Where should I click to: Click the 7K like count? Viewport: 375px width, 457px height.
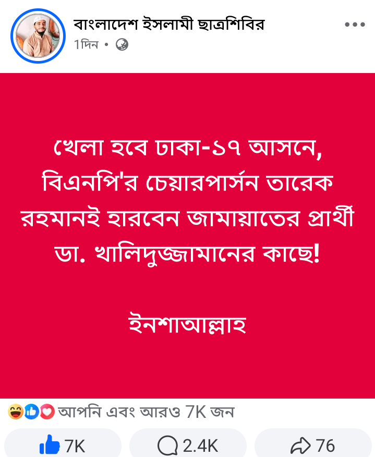[75, 446]
